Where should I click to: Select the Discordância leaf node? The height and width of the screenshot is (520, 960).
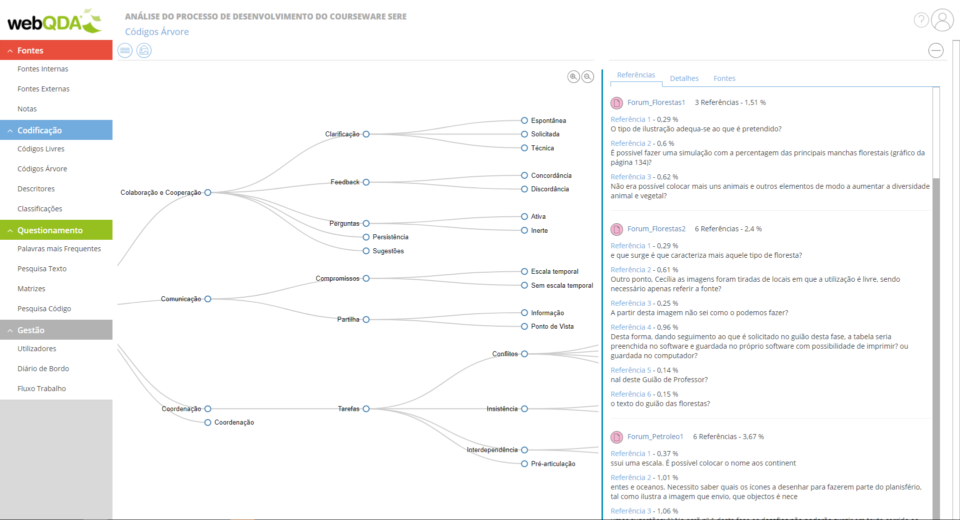click(546, 189)
